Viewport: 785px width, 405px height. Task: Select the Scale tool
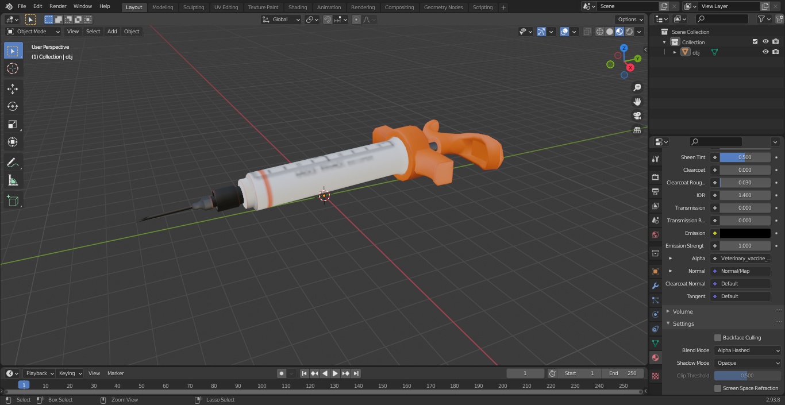pyautogui.click(x=13, y=124)
